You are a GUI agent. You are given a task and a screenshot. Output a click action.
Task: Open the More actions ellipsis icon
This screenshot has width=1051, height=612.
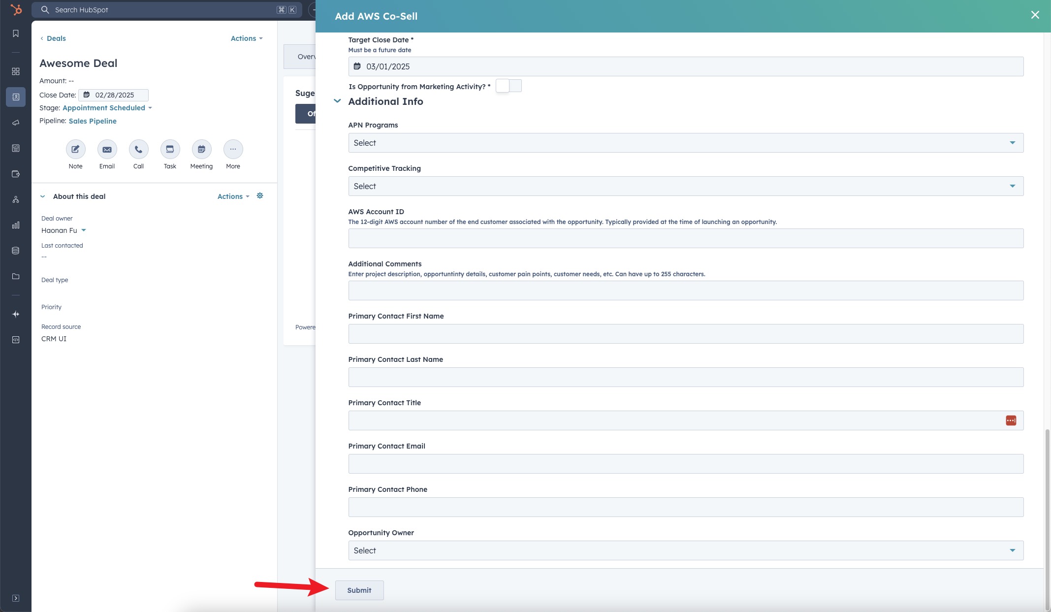pos(233,149)
